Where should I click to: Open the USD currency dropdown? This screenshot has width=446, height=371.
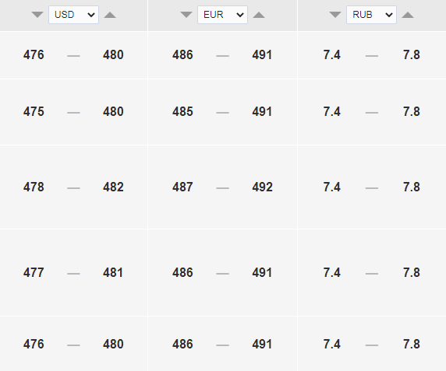73,15
